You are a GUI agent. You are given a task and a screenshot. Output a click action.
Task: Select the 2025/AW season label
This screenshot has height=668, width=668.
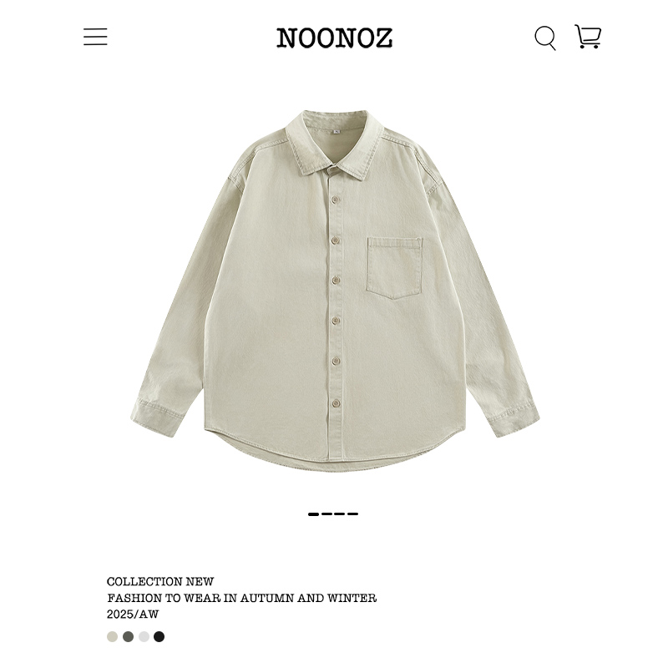point(133,614)
